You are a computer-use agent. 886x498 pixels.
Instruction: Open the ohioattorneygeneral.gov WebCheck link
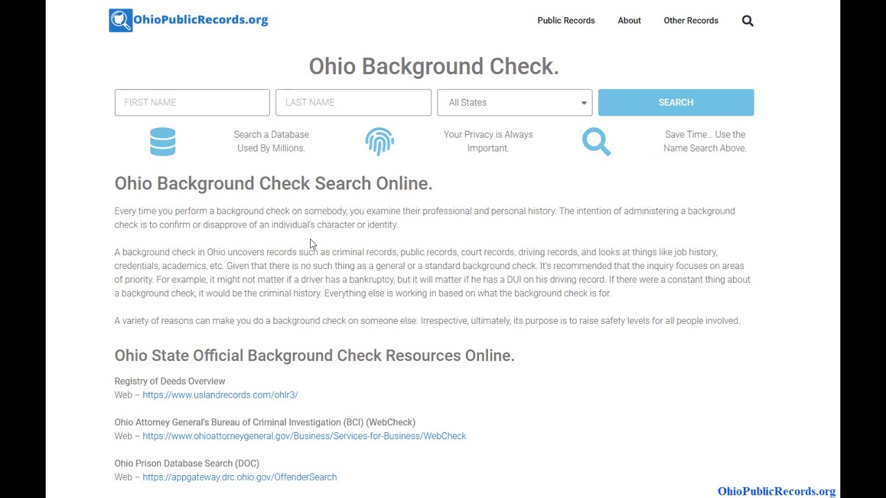pos(305,436)
